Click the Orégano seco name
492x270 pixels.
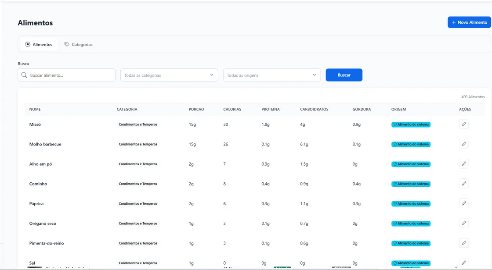coord(43,224)
